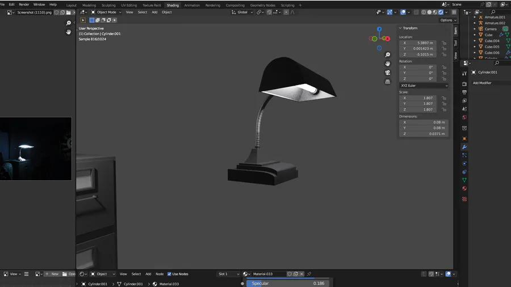The height and width of the screenshot is (287, 511).
Task: Toggle lock on Location Z
Action: pos(444,54)
